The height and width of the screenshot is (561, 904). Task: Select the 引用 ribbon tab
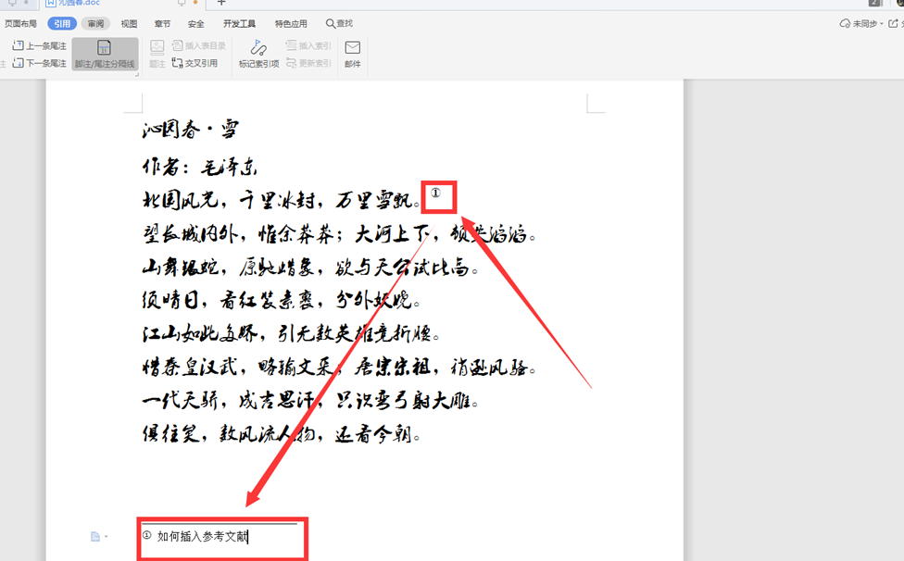62,24
